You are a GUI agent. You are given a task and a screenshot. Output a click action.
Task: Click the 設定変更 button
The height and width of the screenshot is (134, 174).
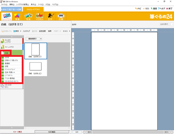tap(42, 31)
